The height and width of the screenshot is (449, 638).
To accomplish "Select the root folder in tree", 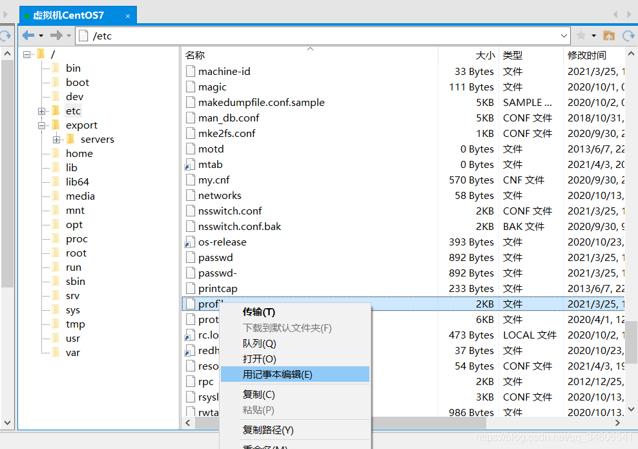I will coord(76,253).
